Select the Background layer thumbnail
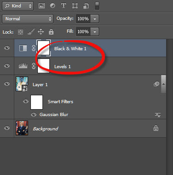The height and width of the screenshot is (175, 173). (x=22, y=128)
